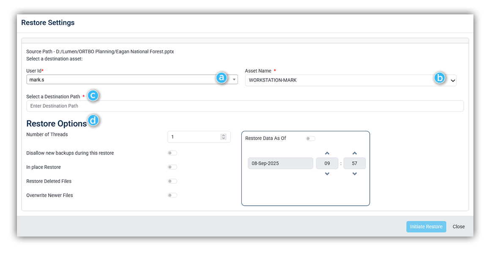The height and width of the screenshot is (253, 495).
Task: Toggle Overwrite Newer Files switch
Action: tap(172, 195)
